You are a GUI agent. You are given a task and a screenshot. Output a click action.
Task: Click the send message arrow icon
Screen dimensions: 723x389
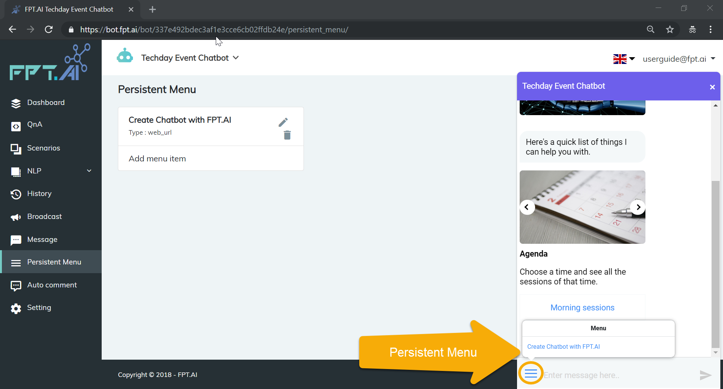705,375
